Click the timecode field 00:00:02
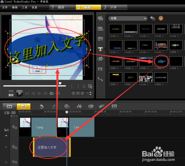The width and height of the screenshot is (185, 166). [x=80, y=93]
